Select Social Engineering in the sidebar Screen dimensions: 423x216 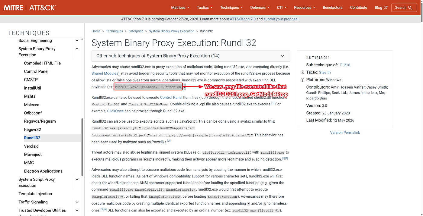[35, 40]
